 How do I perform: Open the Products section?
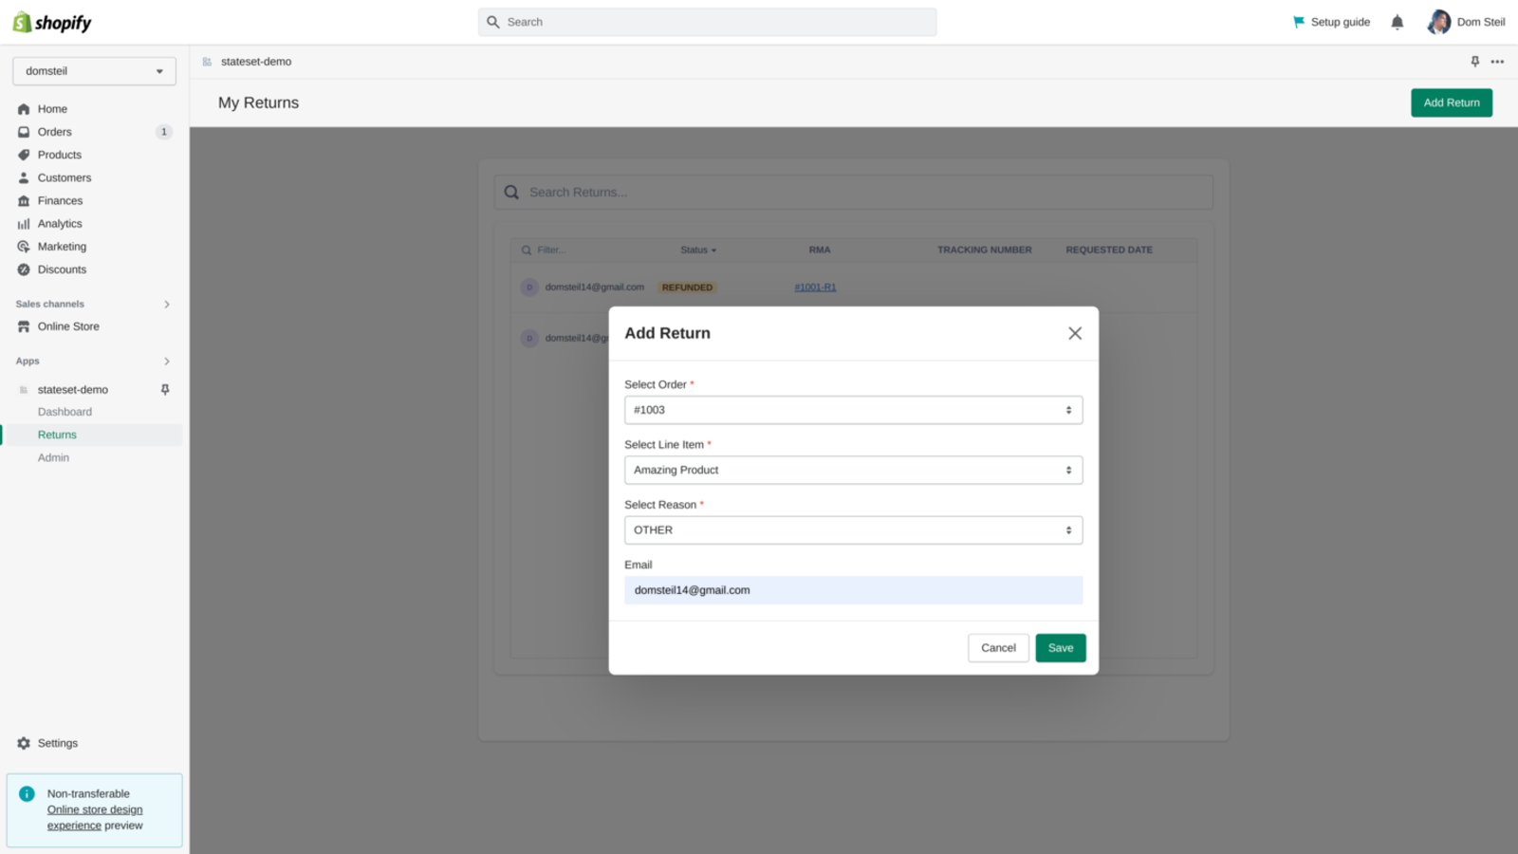point(59,155)
